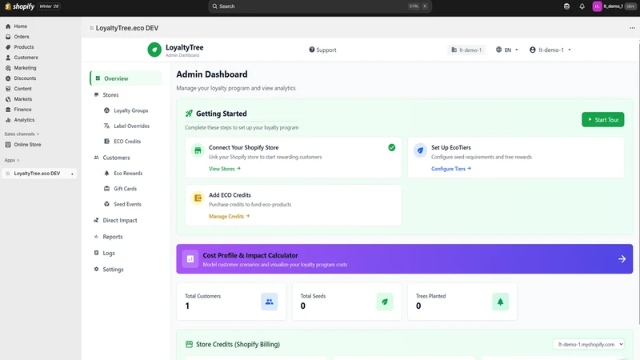Click the Shopify logo in top bar

pyautogui.click(x=19, y=6)
